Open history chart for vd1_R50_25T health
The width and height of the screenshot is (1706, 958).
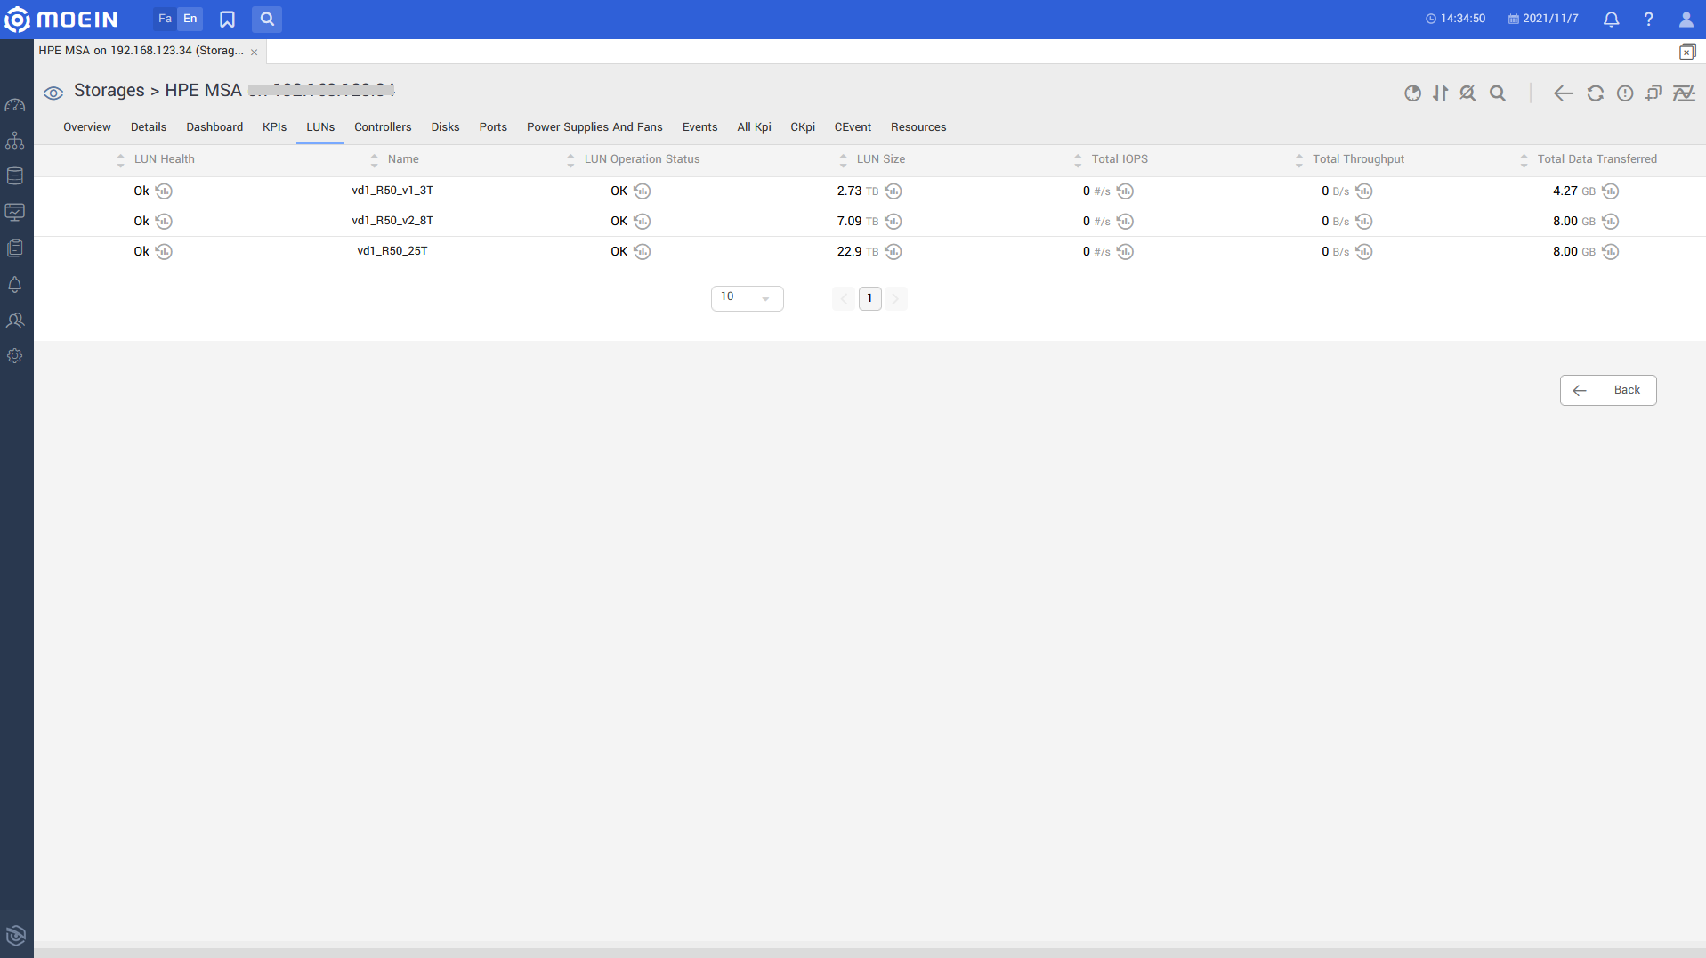click(x=164, y=252)
